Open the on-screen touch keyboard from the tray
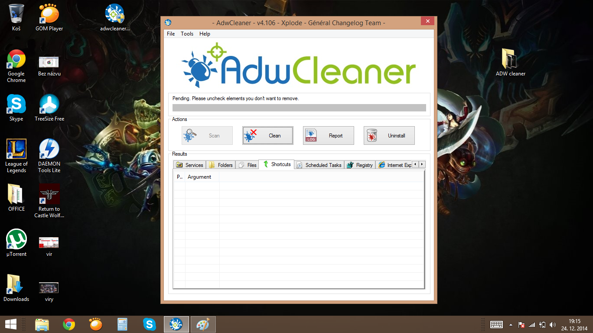The width and height of the screenshot is (593, 333). pos(496,324)
